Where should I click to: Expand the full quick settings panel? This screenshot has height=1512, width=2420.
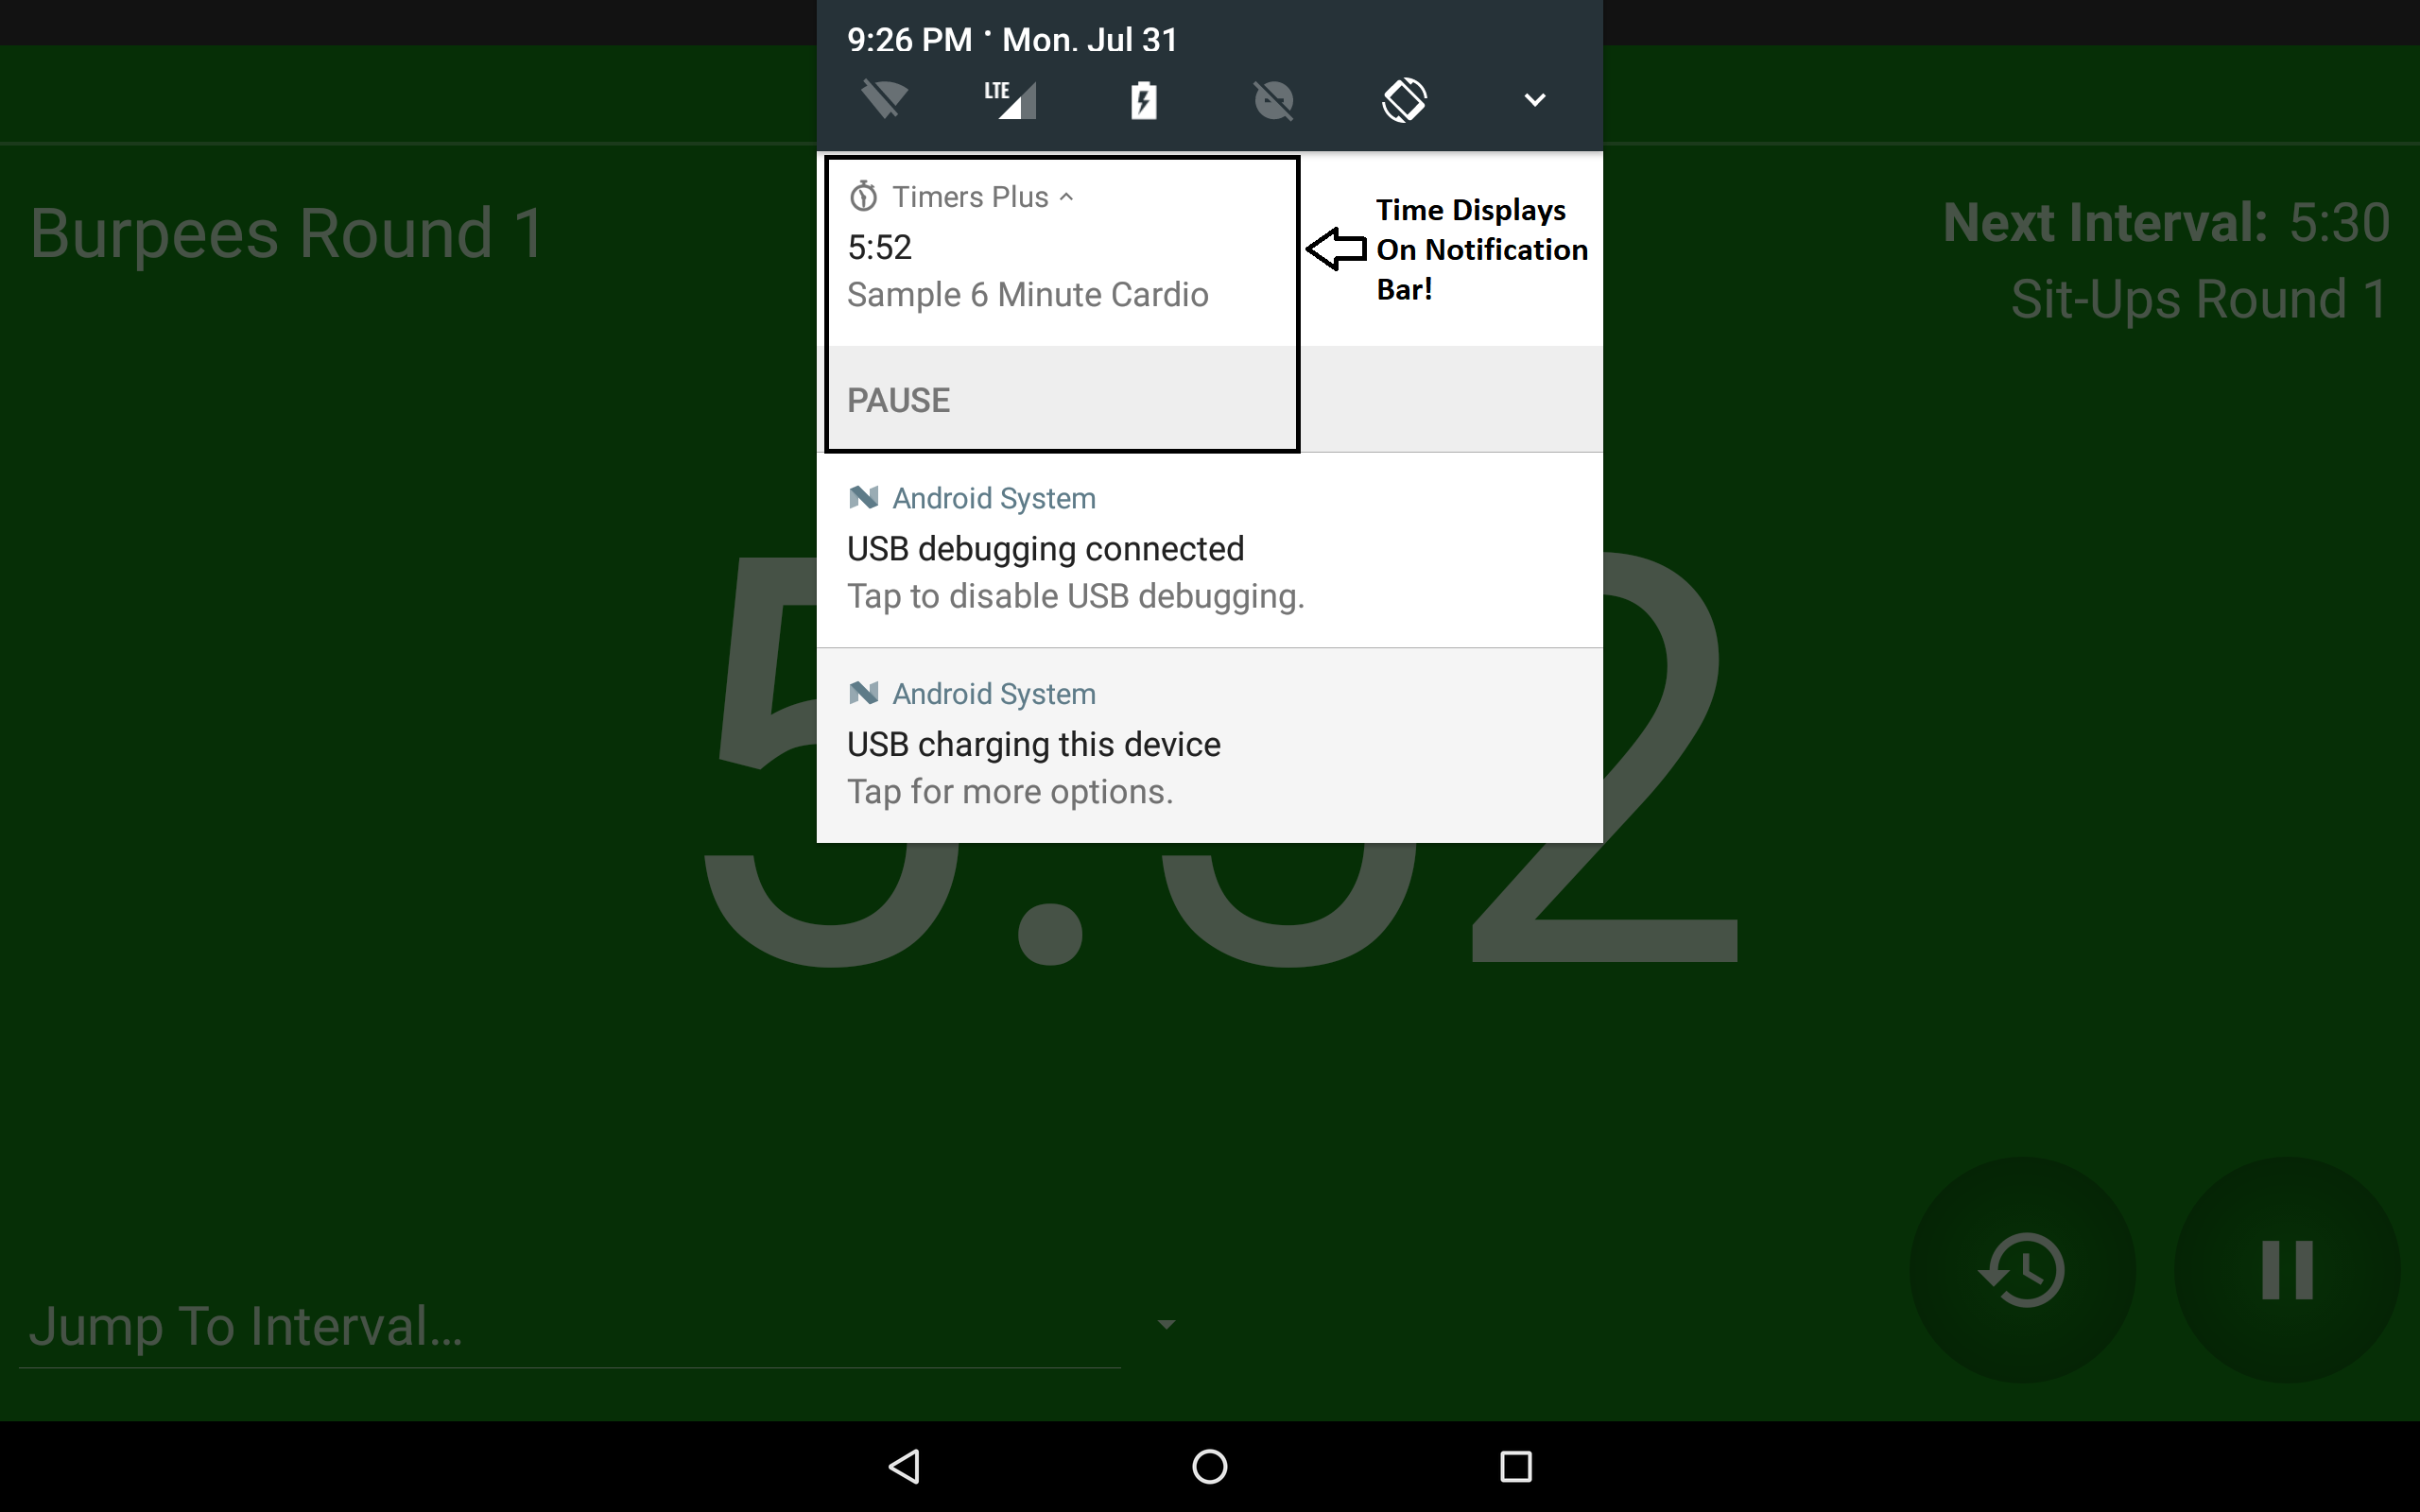pyautogui.click(x=1535, y=99)
